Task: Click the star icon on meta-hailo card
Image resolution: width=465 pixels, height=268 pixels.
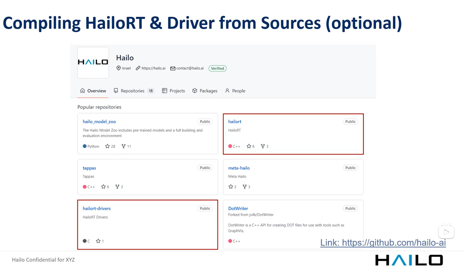Action: pyautogui.click(x=231, y=187)
